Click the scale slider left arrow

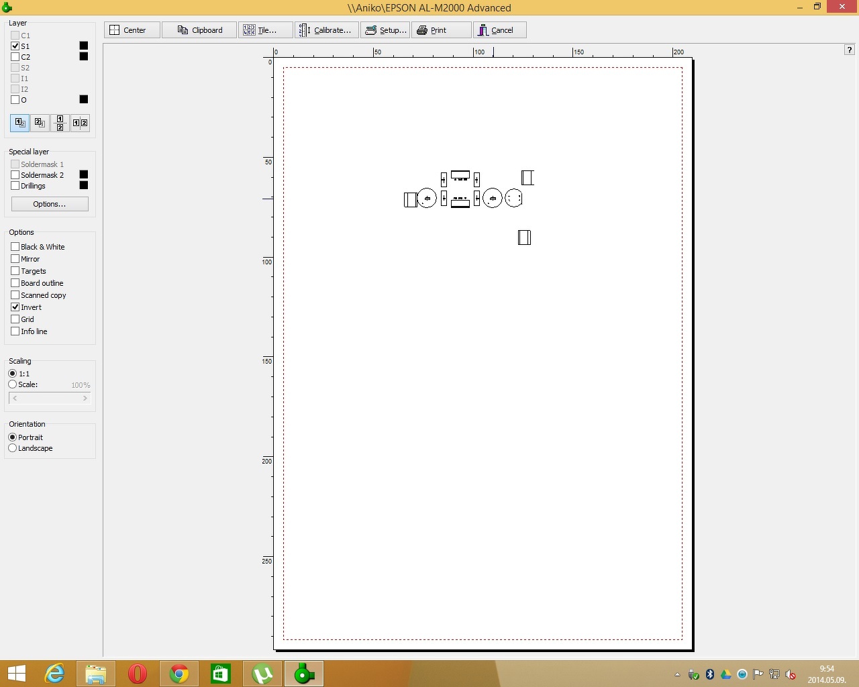point(15,399)
